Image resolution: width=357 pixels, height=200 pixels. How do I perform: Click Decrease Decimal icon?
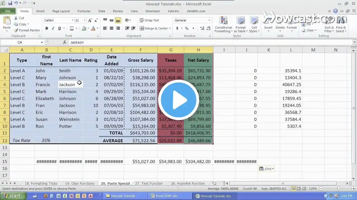pos(208,28)
